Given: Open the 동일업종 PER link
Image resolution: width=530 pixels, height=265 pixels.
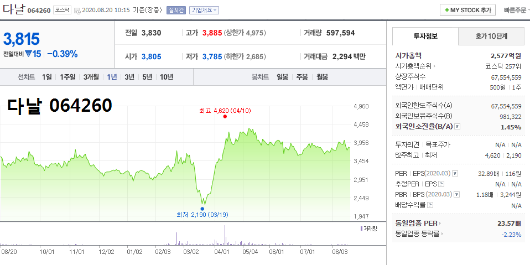Looking at the screenshot, I should [418, 223].
